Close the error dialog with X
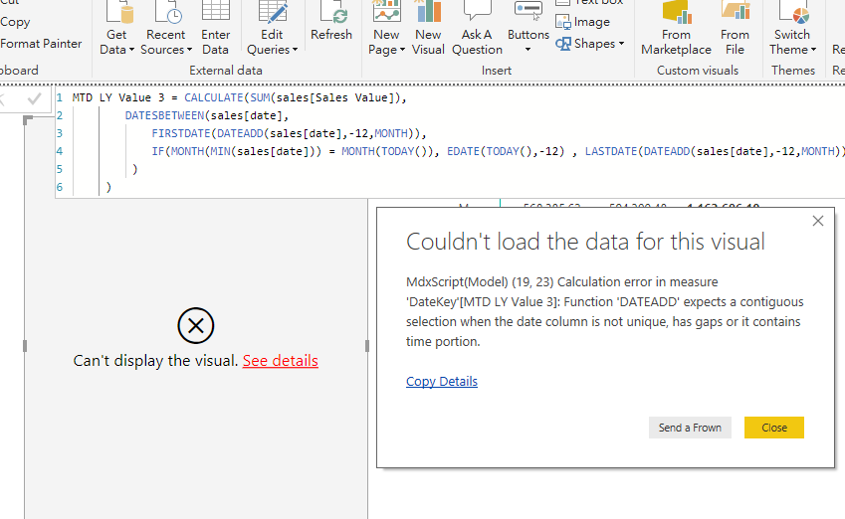This screenshot has height=519, width=845. click(818, 221)
